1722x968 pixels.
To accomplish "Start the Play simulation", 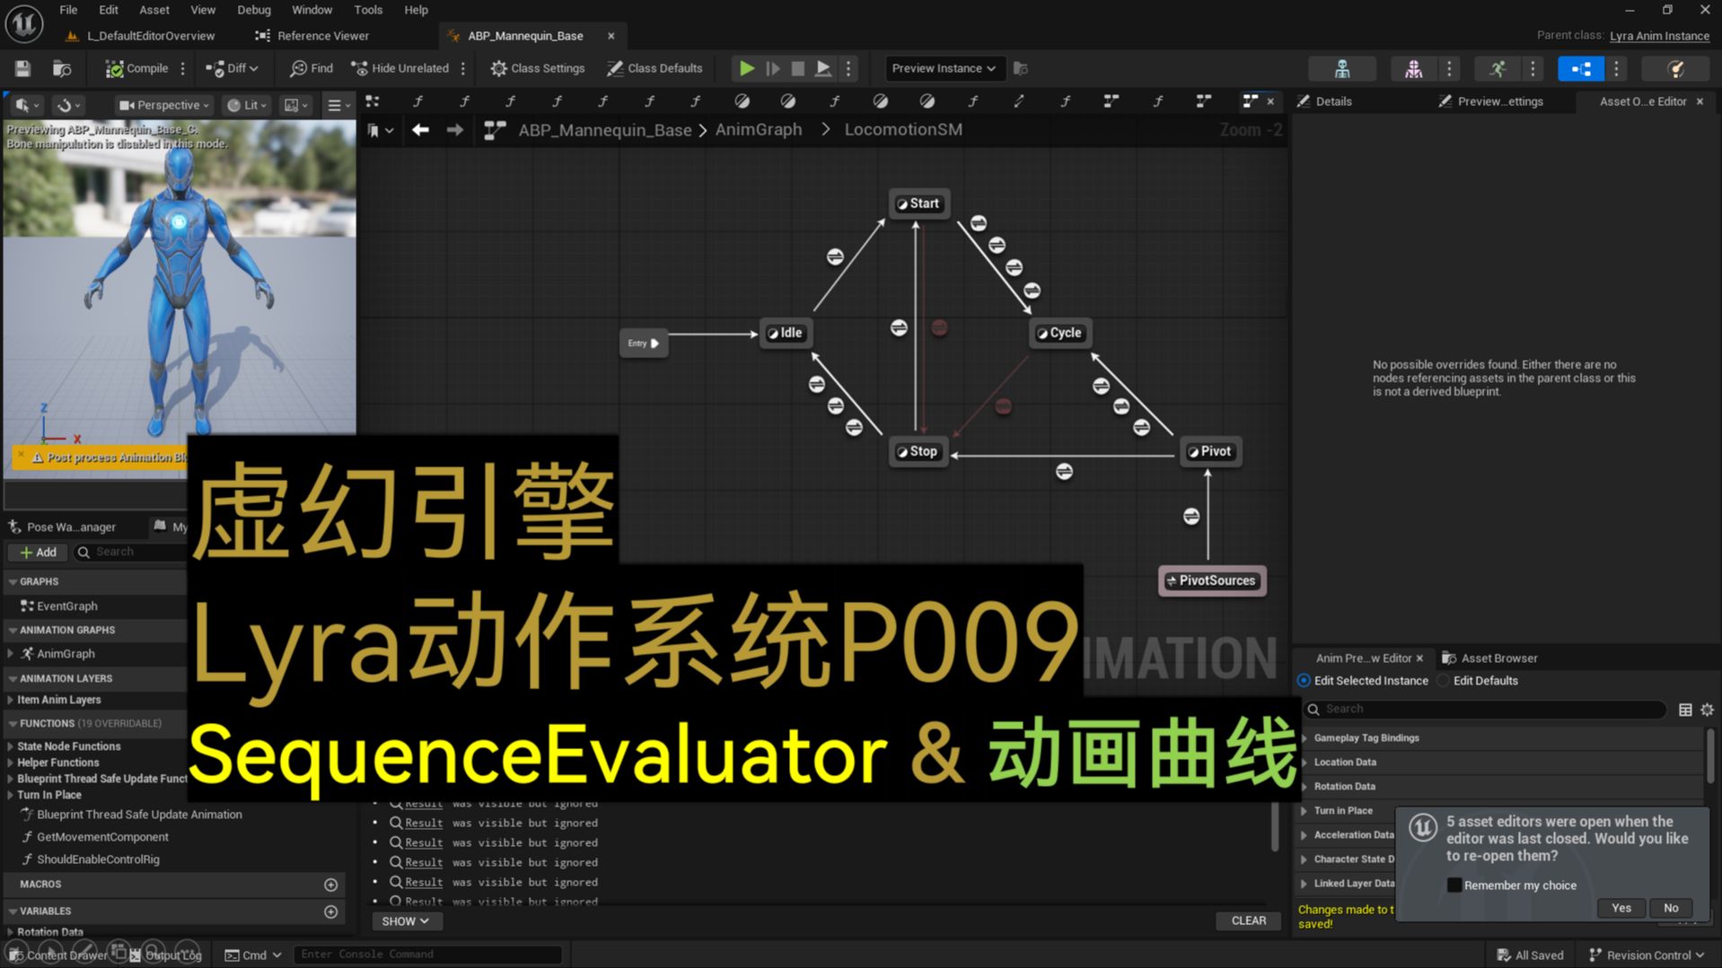I will point(746,68).
